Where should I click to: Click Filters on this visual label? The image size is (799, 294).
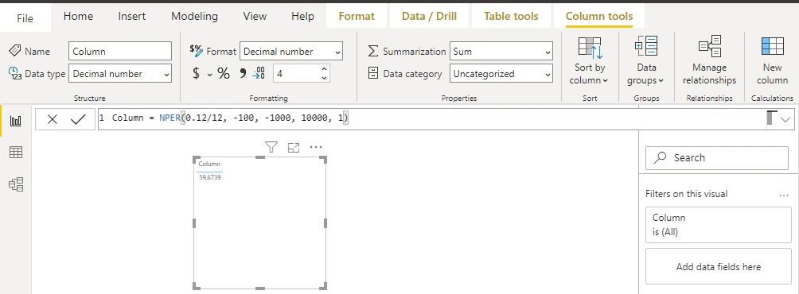(x=686, y=194)
